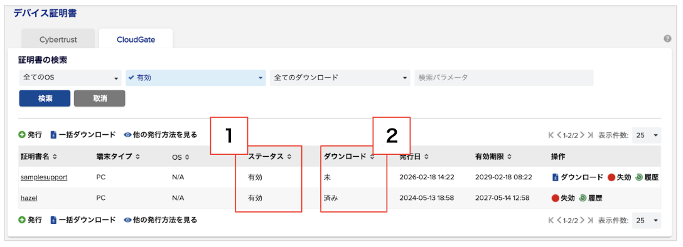Click the top 一括ダウンロード link
The height and width of the screenshot is (247, 683).
pyautogui.click(x=83, y=135)
